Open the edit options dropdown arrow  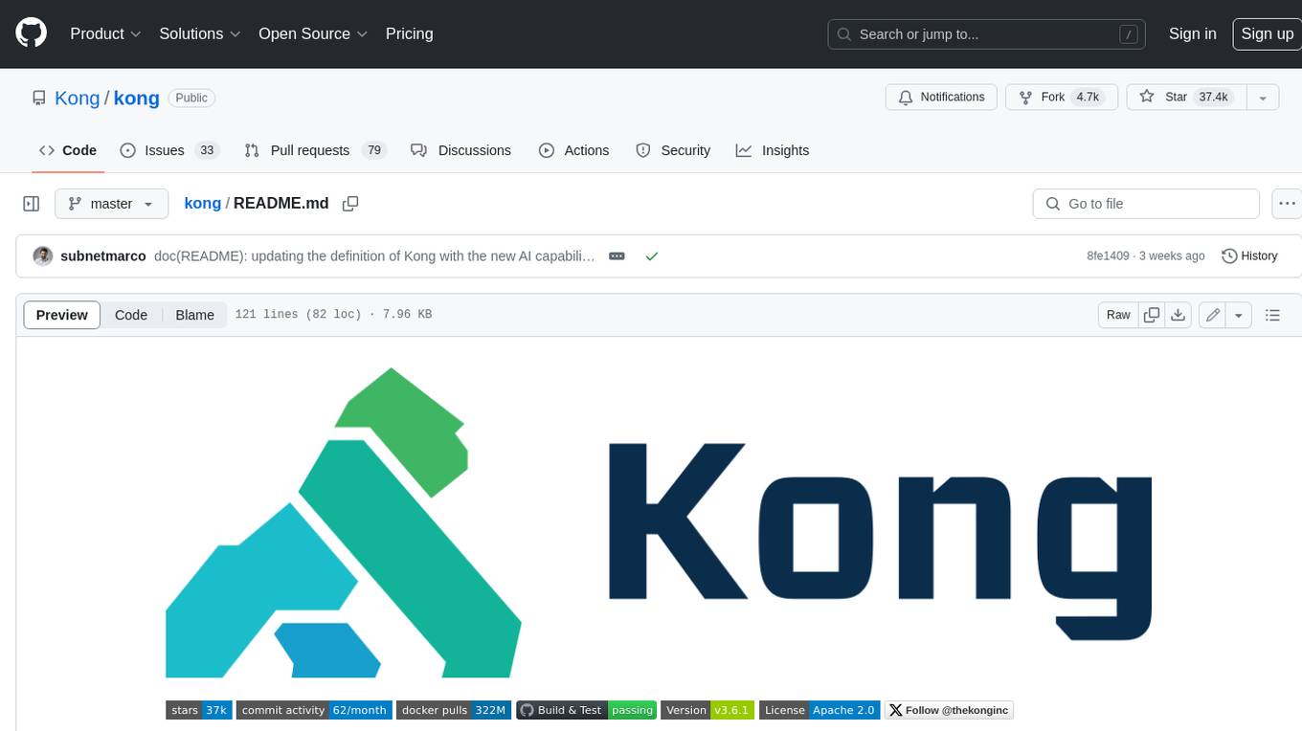[1239, 315]
